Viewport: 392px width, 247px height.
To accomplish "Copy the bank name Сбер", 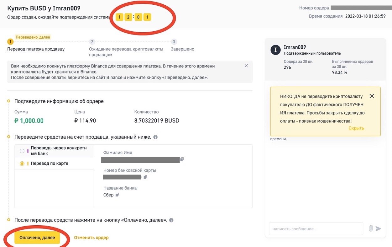I will 118,195.
